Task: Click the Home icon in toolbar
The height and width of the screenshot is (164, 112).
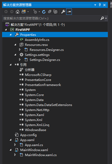Action: 18,12
